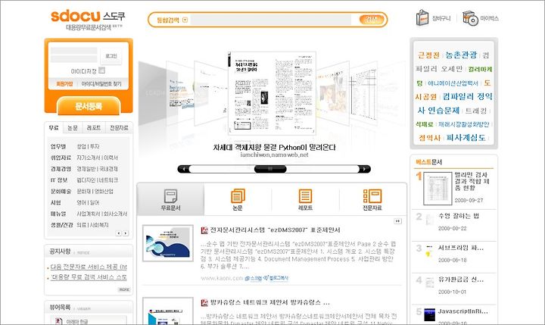Open the 회원가입 sign-up link
Screen dimensions: 545x325
coord(64,84)
